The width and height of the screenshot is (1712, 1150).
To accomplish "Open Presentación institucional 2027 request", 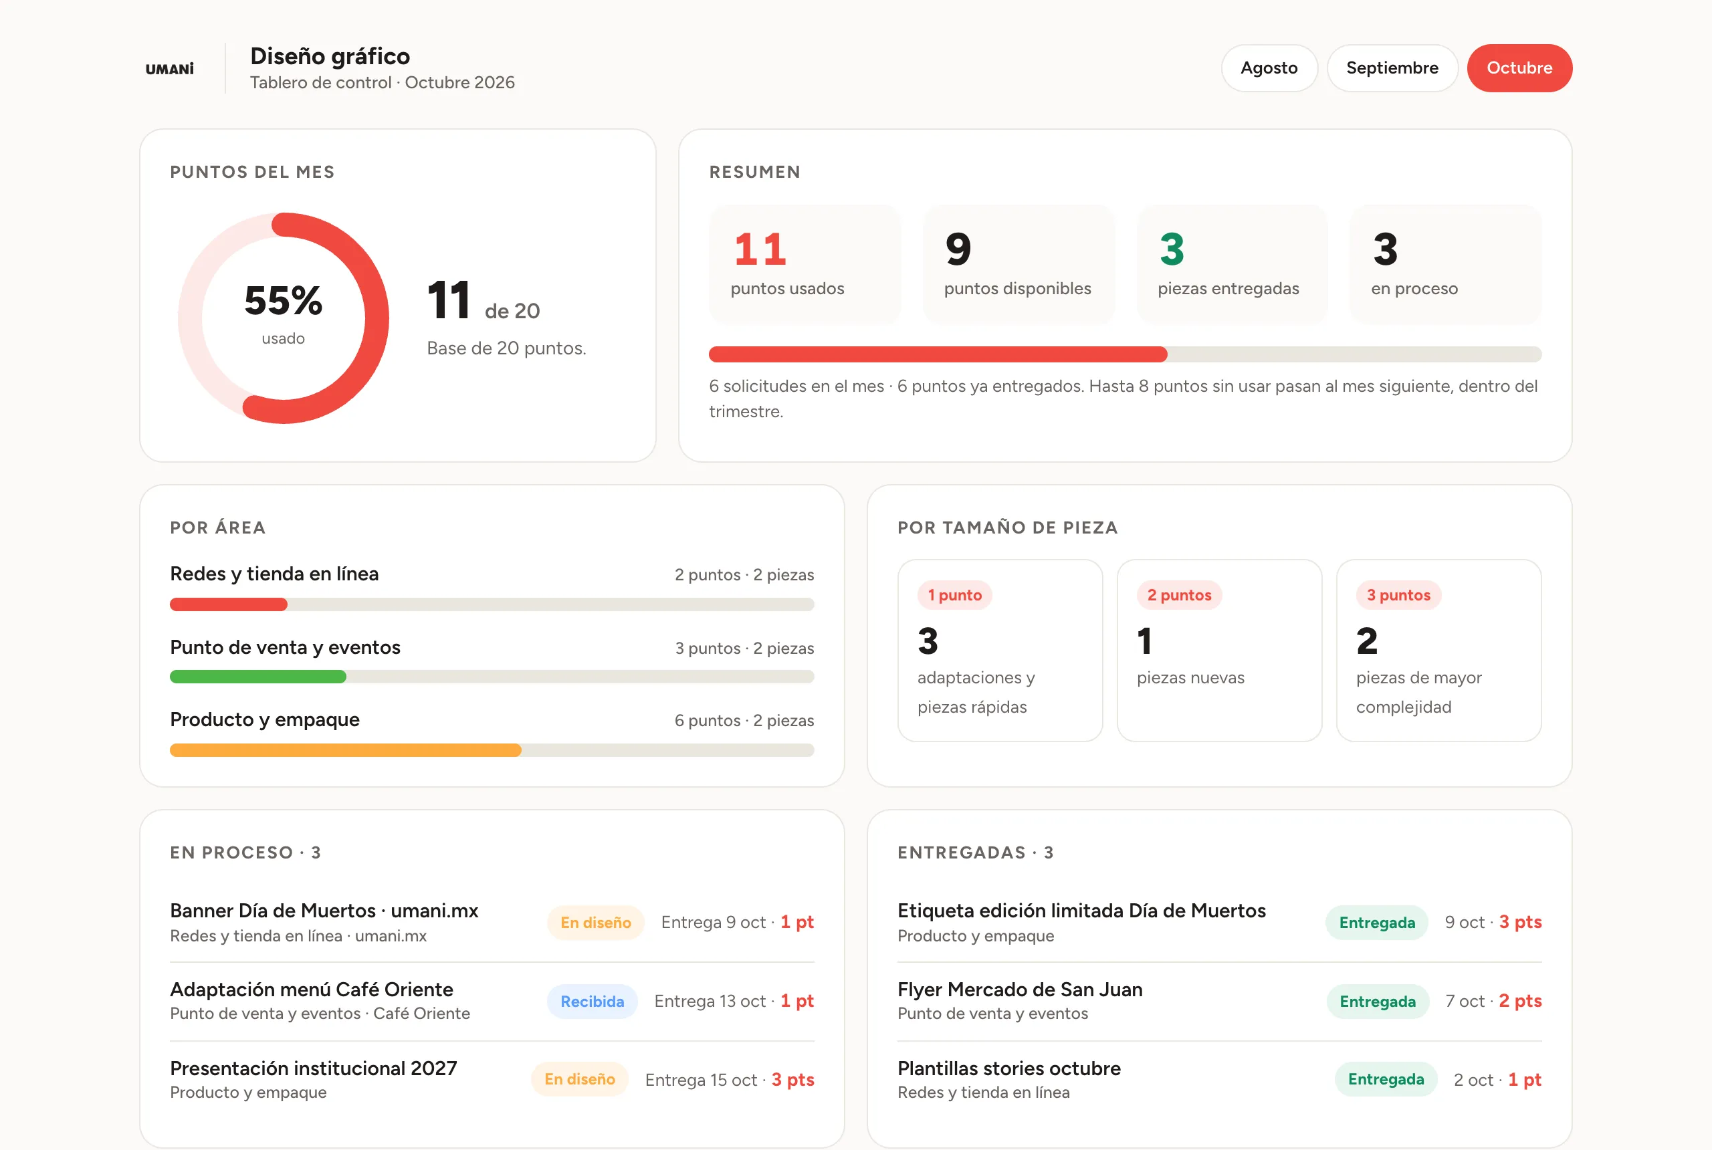I will pyautogui.click(x=492, y=1080).
